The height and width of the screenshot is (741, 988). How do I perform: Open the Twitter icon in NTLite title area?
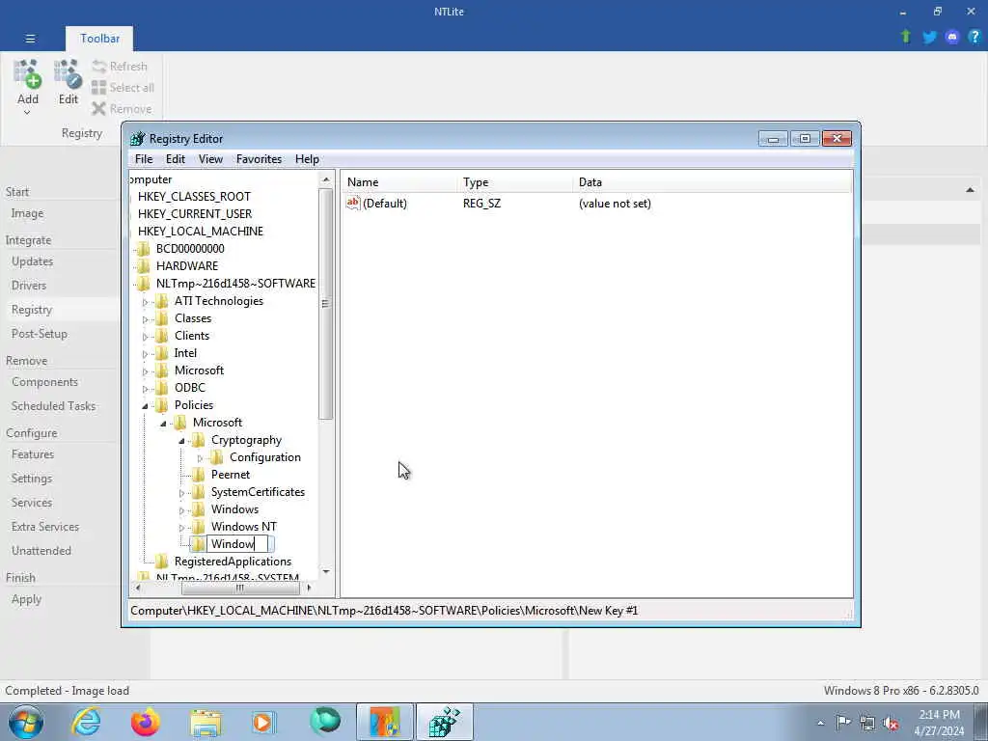click(929, 38)
